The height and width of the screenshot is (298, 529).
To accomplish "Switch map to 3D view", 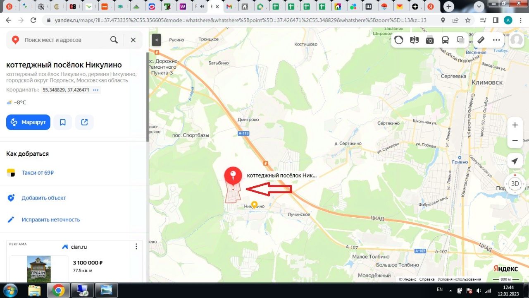I will point(515,184).
